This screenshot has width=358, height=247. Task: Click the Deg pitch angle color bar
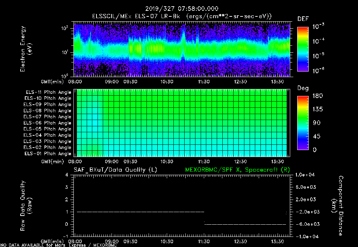(303, 123)
